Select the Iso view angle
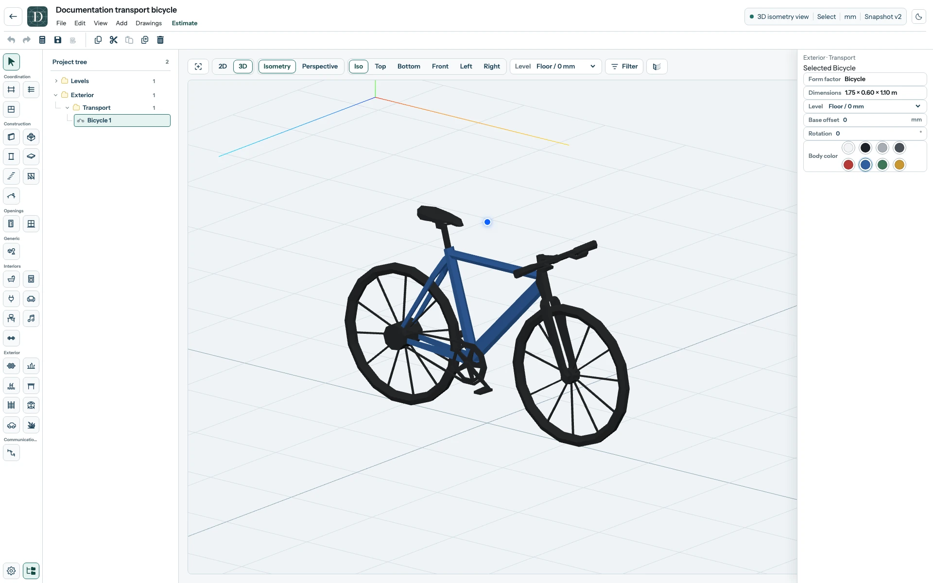 [359, 67]
